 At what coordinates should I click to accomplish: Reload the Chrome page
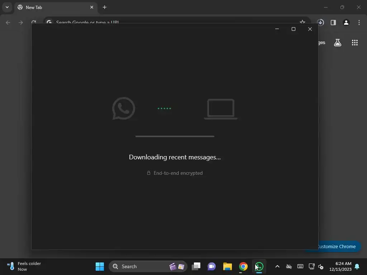tap(34, 22)
